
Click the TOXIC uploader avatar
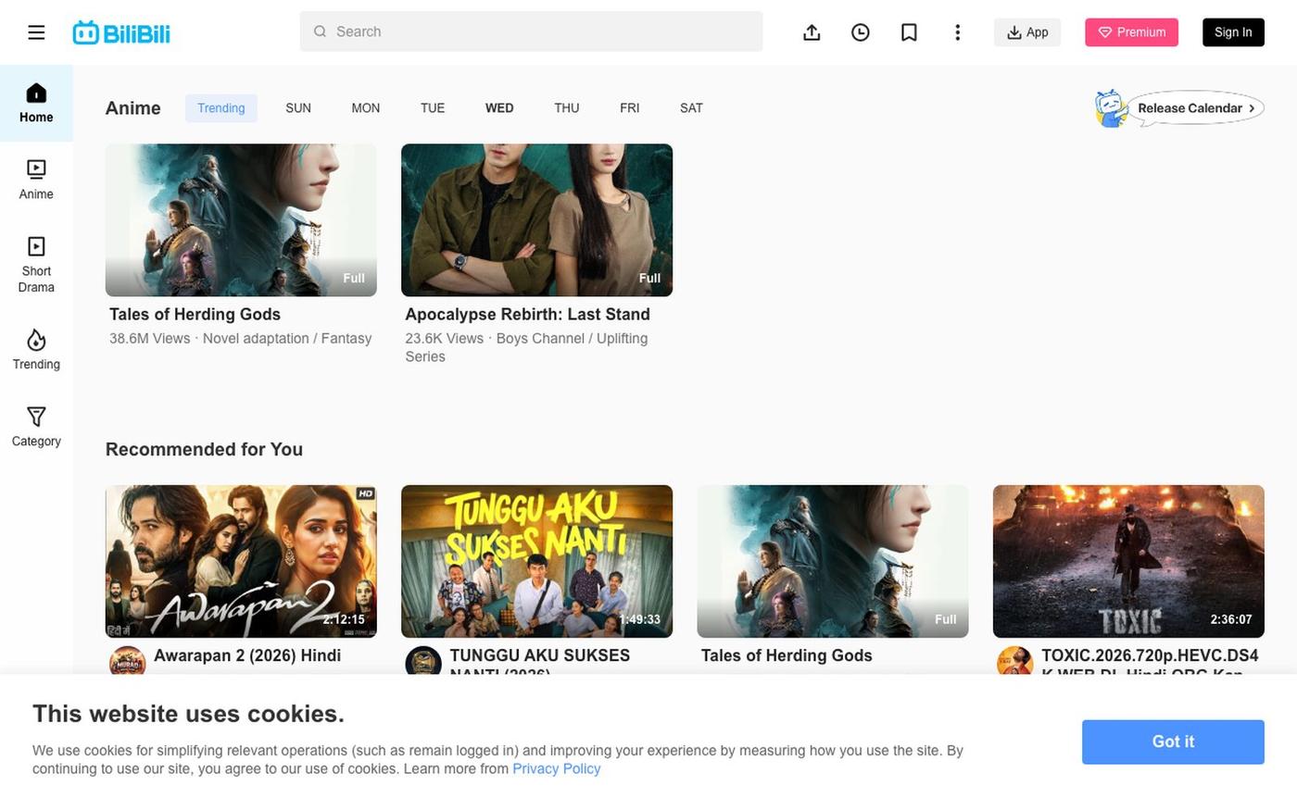[1014, 663]
